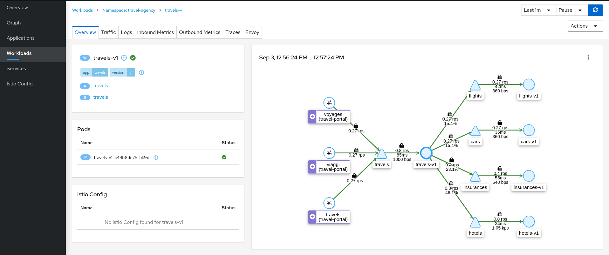The image size is (609, 255).
Task: Open the Last 1m time range dropdown
Action: click(538, 10)
